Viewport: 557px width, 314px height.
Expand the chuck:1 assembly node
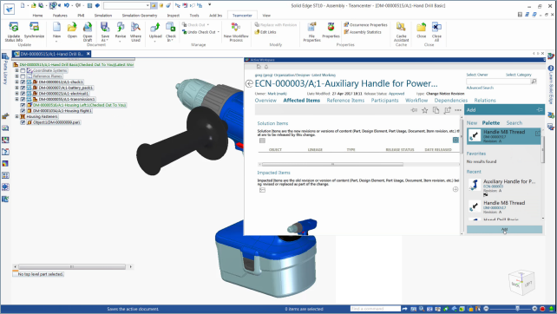16,82
